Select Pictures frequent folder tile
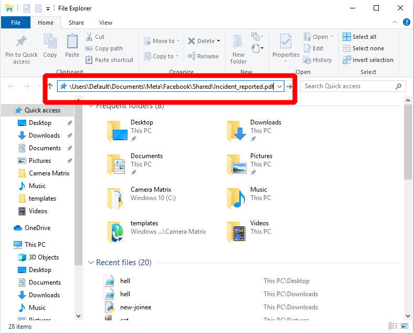This screenshot has height=334, width=414. tap(250, 164)
